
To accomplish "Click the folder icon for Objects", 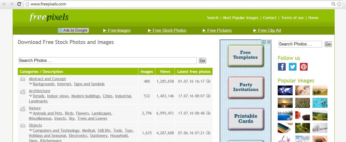I will 23,125.
